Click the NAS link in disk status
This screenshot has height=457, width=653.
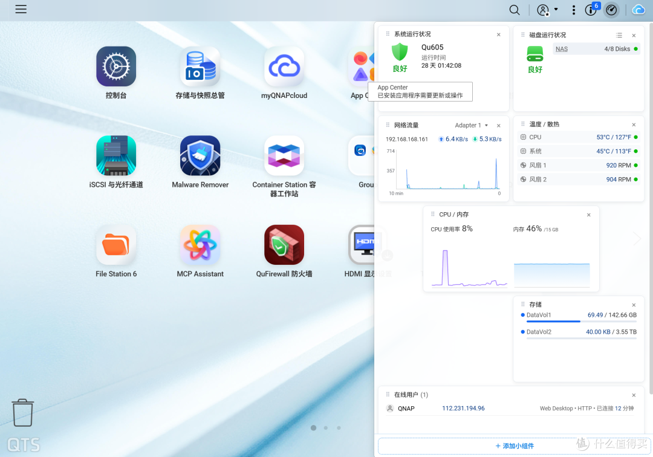[561, 49]
